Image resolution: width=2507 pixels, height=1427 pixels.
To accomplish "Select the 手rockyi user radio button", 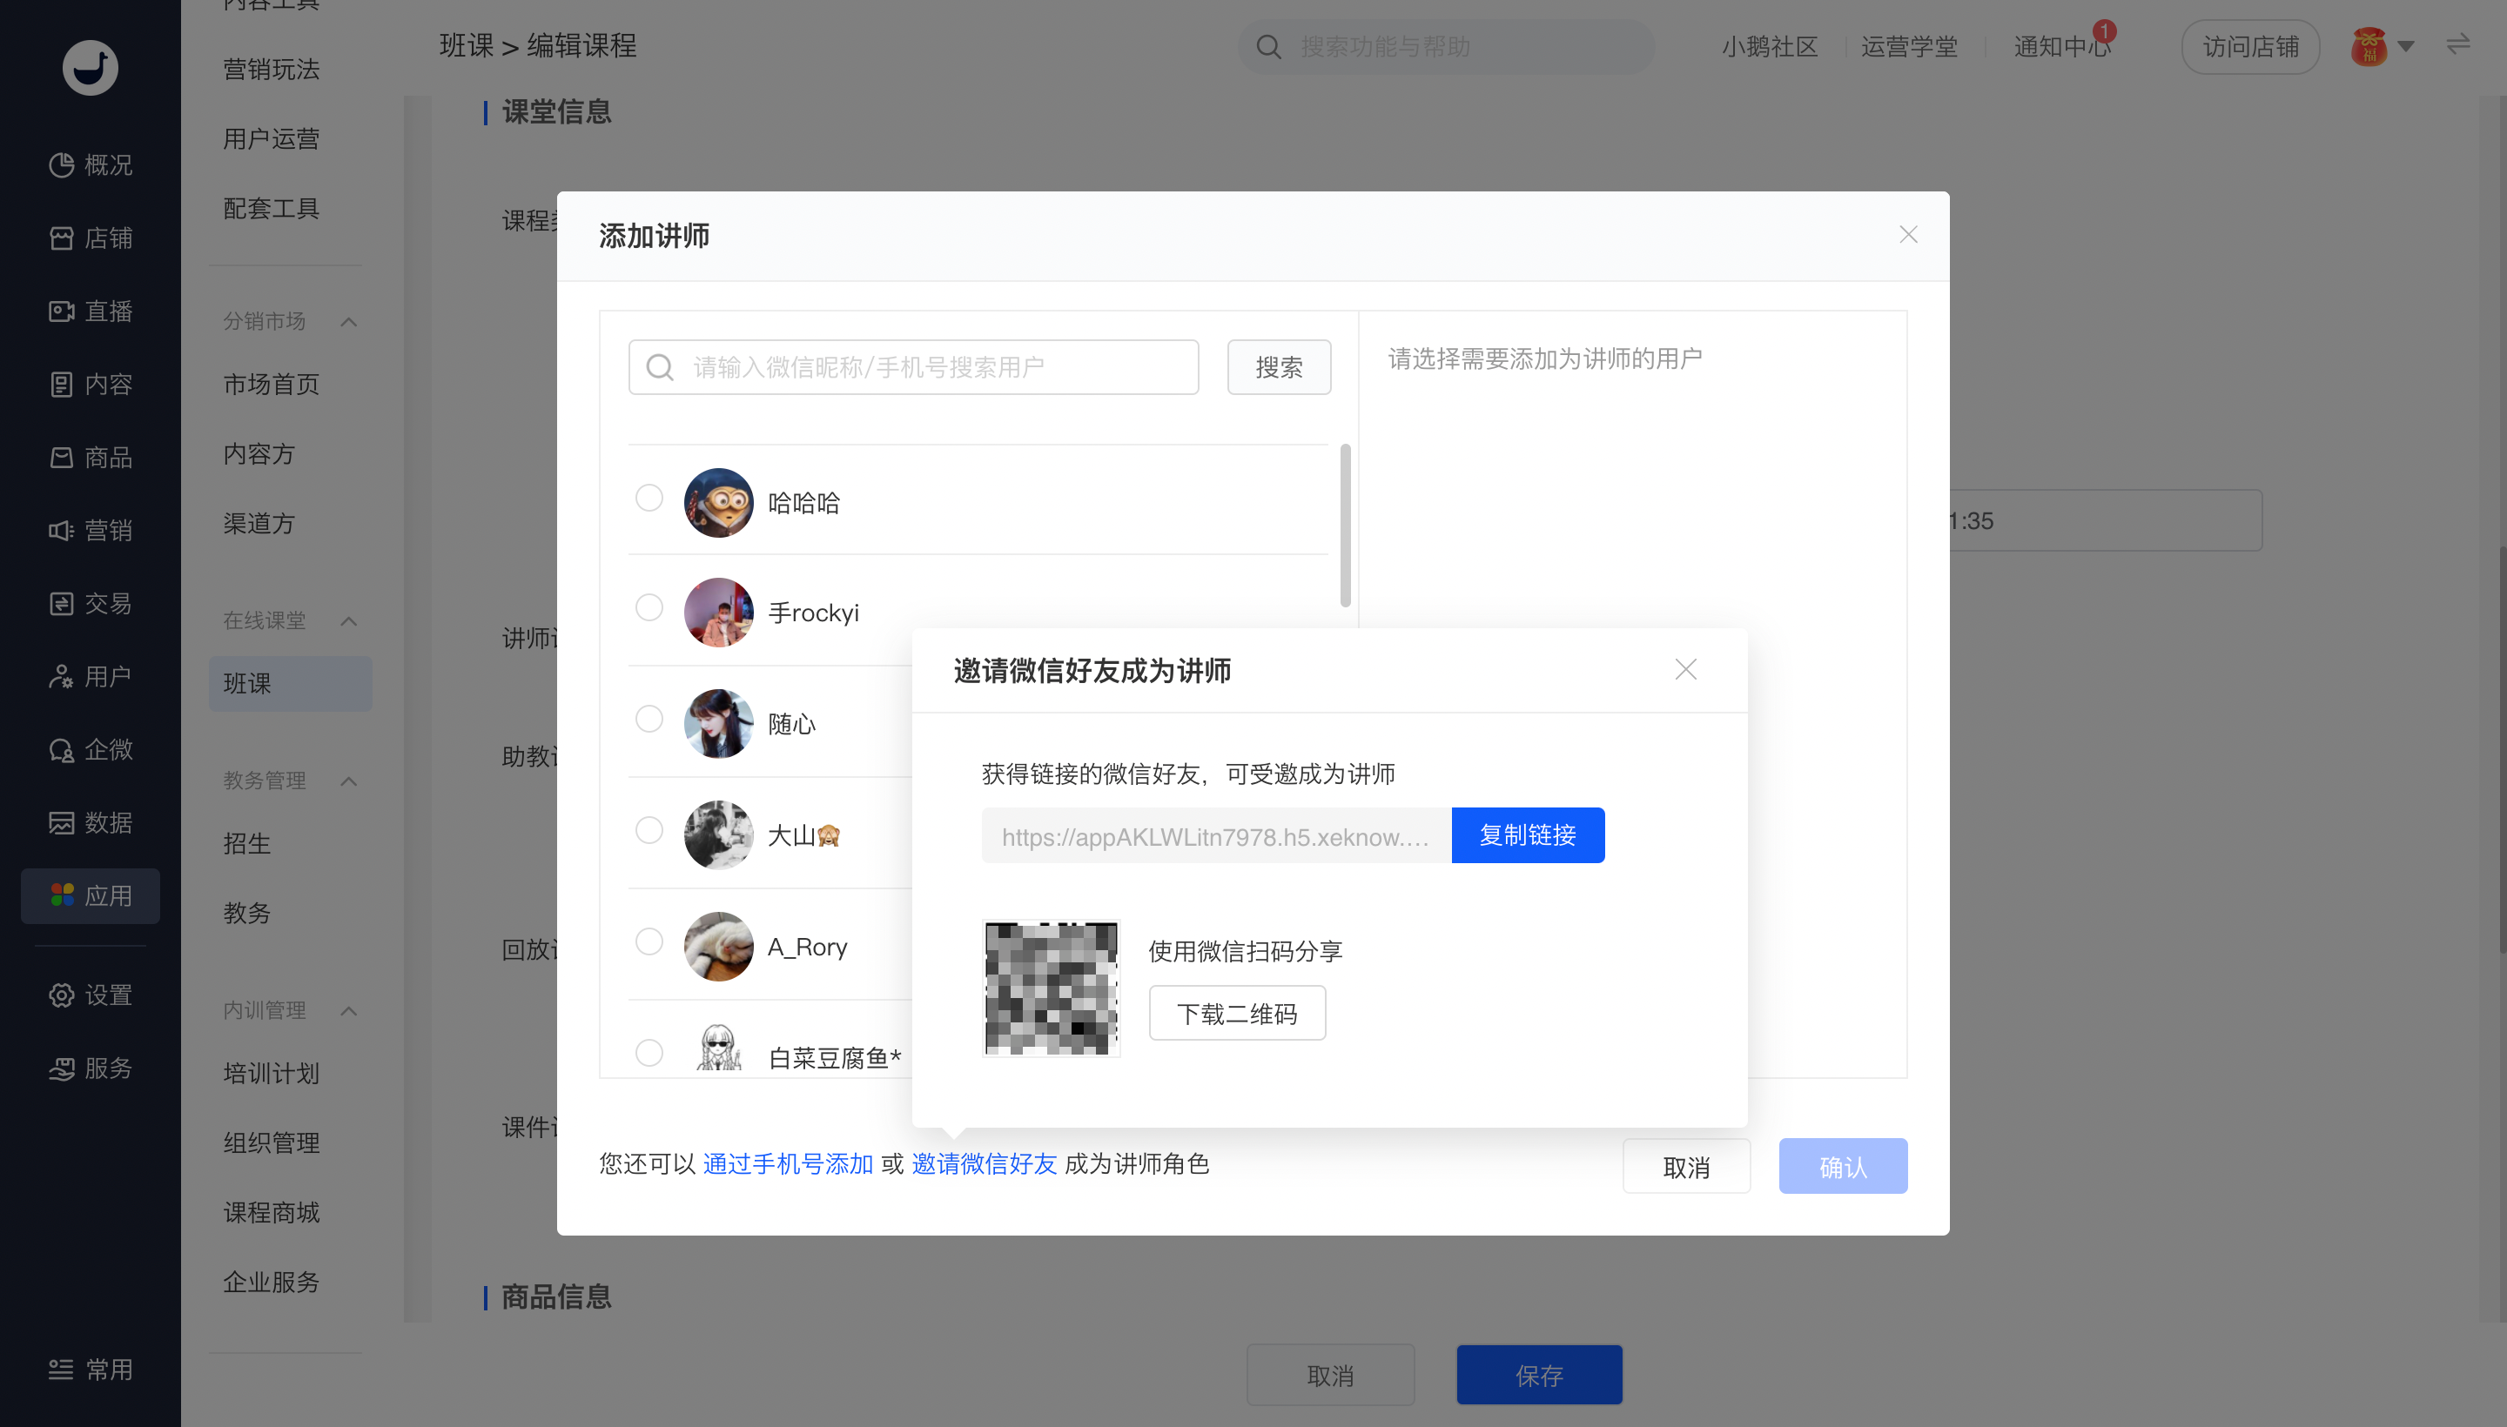I will click(x=649, y=607).
